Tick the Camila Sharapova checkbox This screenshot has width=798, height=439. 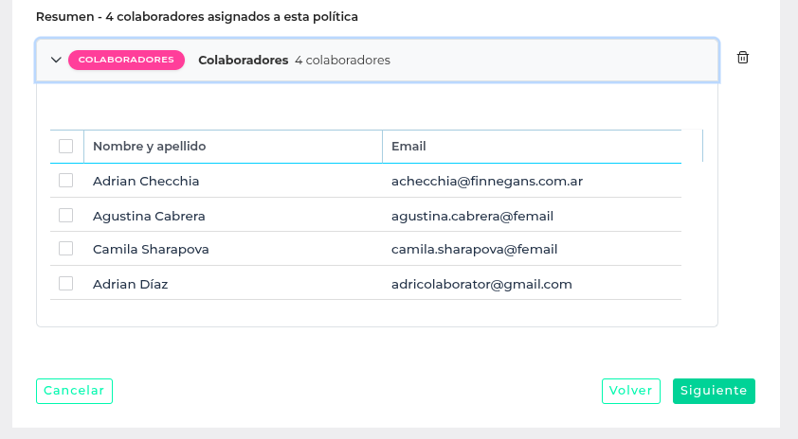coord(66,249)
